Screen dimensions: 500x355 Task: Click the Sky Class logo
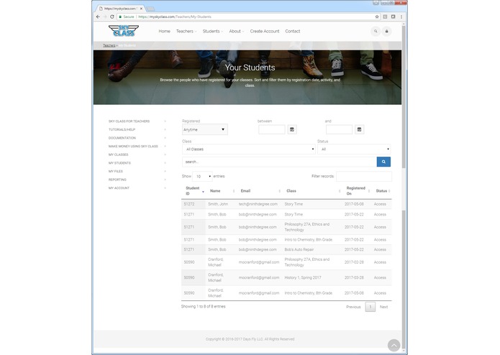pyautogui.click(x=124, y=31)
